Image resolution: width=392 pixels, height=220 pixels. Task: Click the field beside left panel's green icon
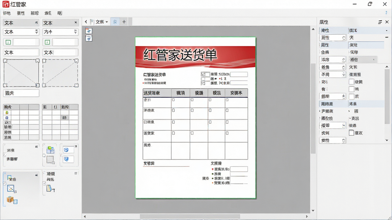coord(26,42)
